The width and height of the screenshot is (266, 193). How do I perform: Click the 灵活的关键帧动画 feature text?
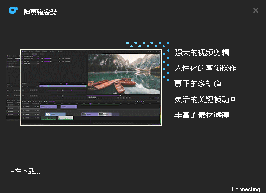point(206,99)
